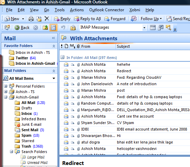Image resolution: width=190 pixels, height=167 pixels.
Task: Click the New mail button
Action: pos(12,19)
